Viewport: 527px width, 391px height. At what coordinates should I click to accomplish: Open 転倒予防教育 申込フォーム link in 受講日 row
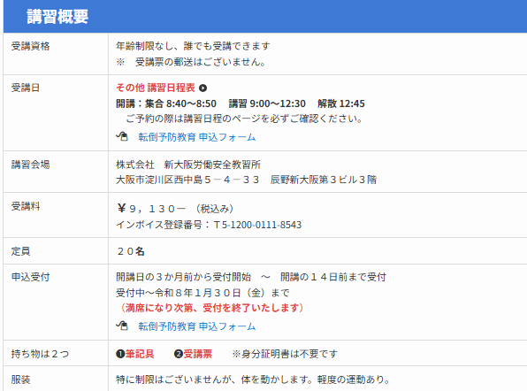[x=197, y=137]
